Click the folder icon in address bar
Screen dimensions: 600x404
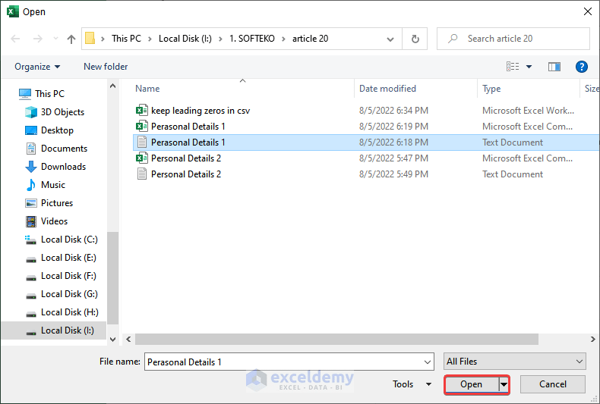pyautogui.click(x=90, y=38)
